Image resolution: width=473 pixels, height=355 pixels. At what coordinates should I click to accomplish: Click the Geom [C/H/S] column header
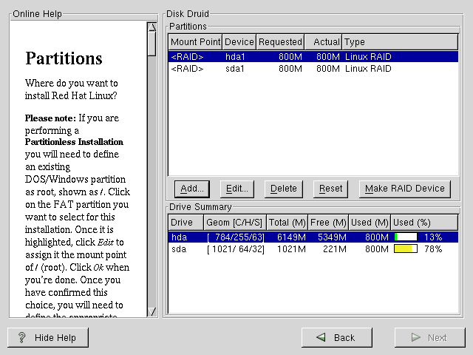point(234,223)
